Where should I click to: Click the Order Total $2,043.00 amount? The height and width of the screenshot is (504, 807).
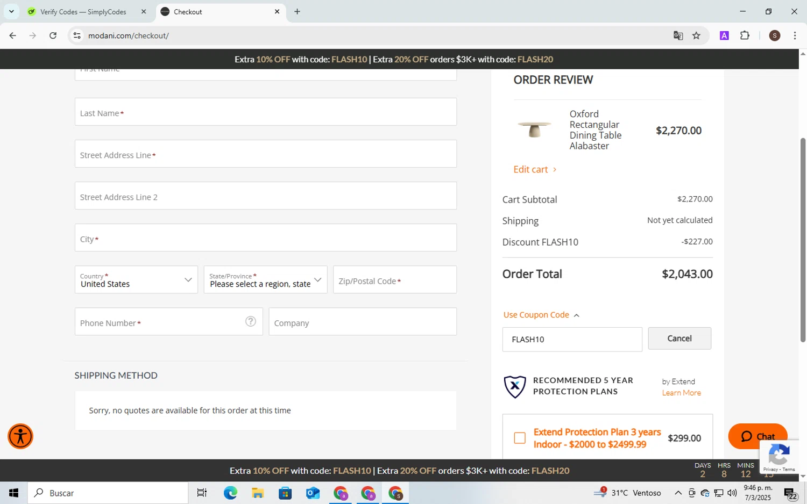[x=687, y=274]
